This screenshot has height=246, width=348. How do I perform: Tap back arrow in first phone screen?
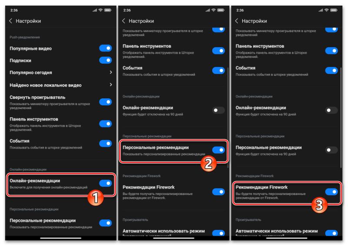10,21
